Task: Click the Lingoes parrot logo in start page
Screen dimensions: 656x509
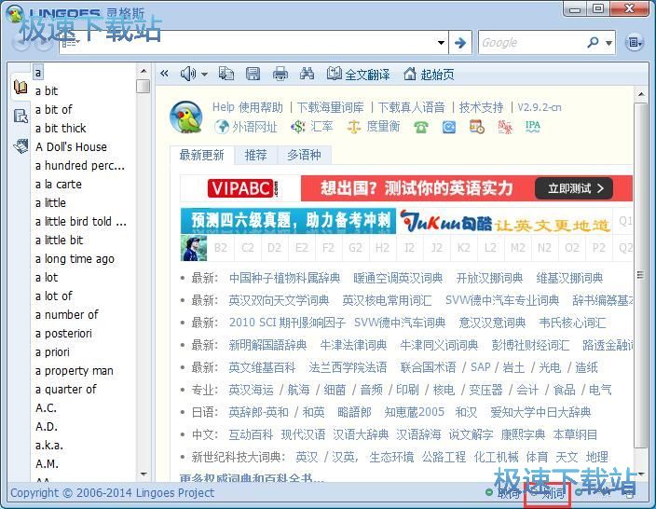Action: (x=186, y=117)
